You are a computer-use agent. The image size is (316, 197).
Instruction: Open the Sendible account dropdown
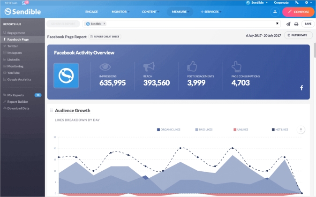(257, 3)
